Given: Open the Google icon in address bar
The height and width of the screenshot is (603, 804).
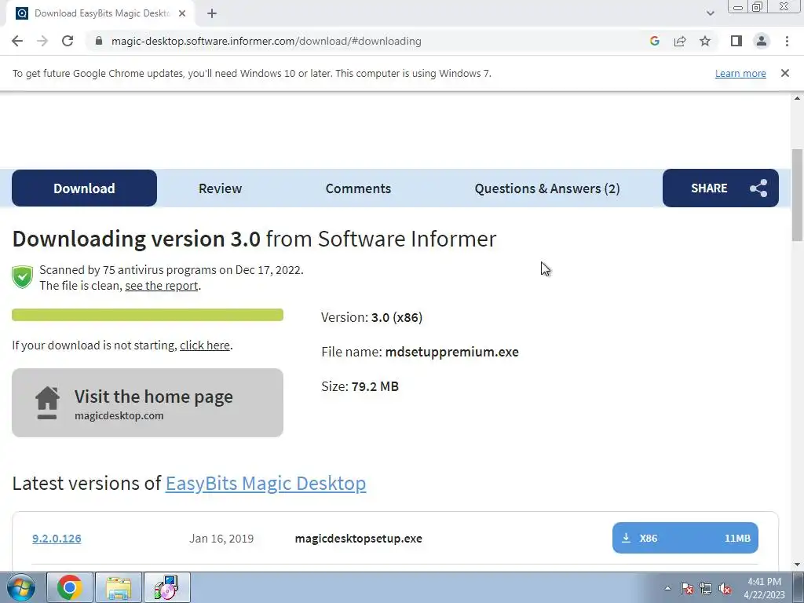Looking at the screenshot, I should (x=654, y=41).
